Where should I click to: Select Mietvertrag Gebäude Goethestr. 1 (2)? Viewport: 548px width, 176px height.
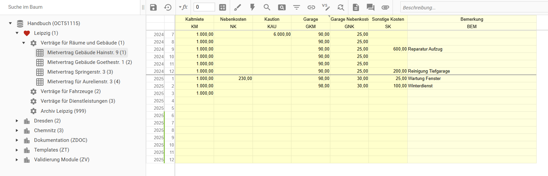[x=89, y=62]
